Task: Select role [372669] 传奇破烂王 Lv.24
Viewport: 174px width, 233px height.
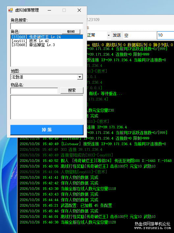Action: click(x=47, y=37)
